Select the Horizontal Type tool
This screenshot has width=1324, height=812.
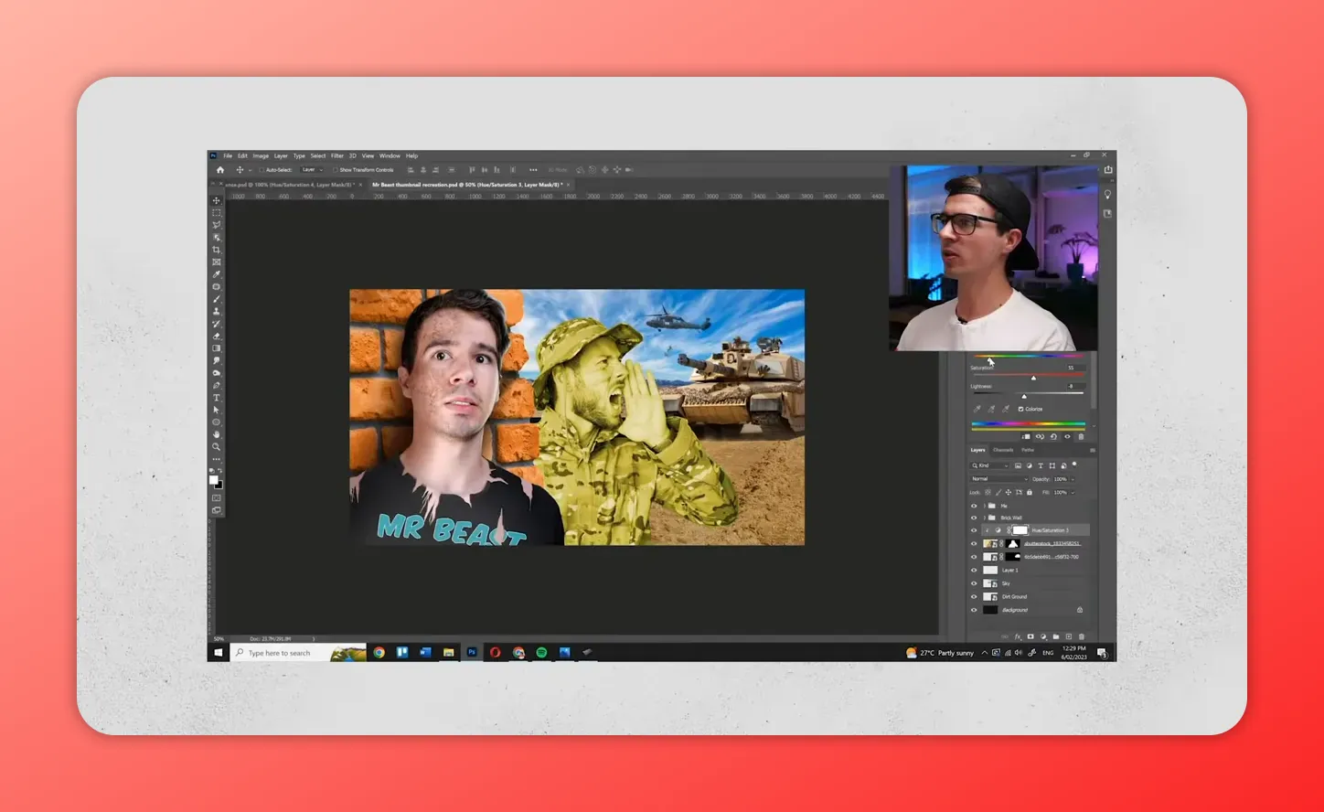[x=217, y=398]
